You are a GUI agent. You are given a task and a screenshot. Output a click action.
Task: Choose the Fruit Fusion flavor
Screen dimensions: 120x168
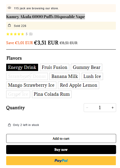55,67
